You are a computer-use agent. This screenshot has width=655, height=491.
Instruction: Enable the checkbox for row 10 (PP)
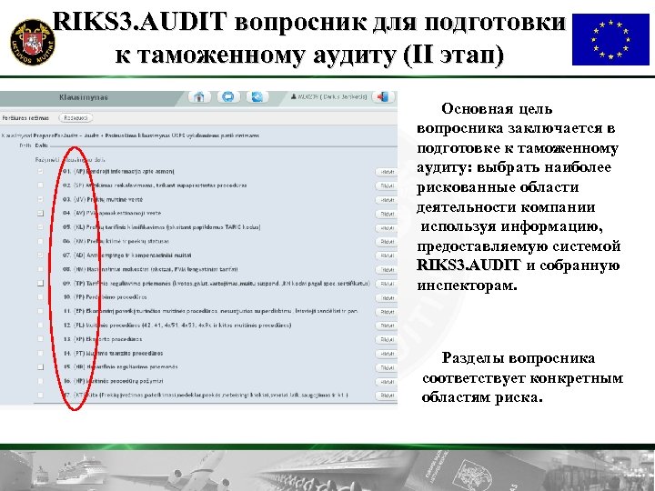tap(41, 297)
